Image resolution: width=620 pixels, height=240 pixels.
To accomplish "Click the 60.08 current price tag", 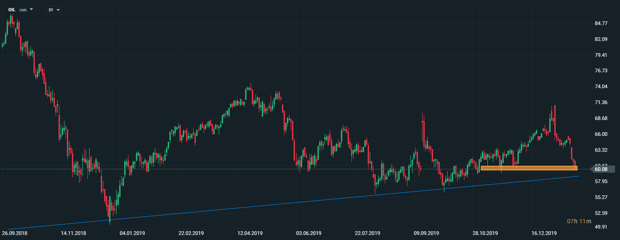I will pyautogui.click(x=601, y=169).
